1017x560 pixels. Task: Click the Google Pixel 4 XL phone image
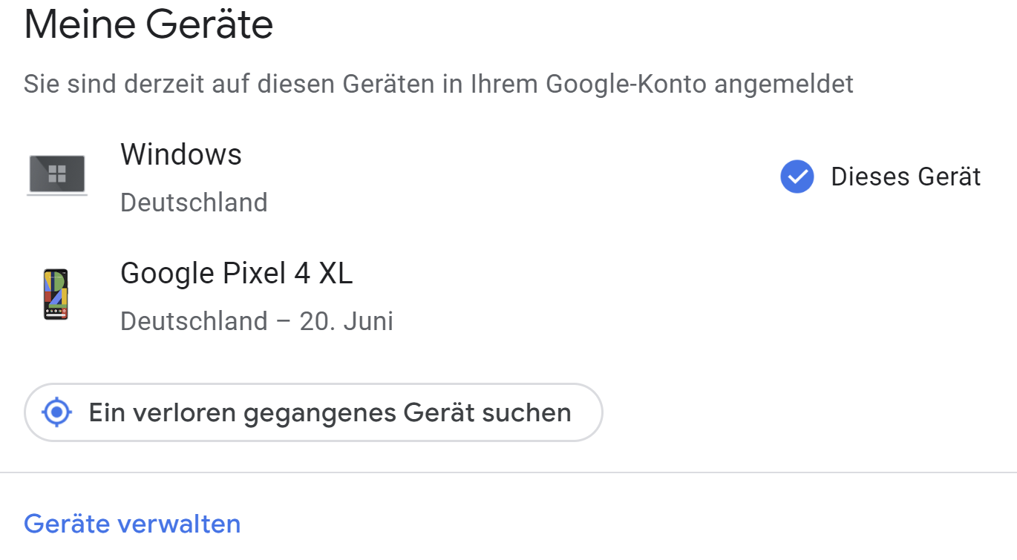[x=56, y=294]
